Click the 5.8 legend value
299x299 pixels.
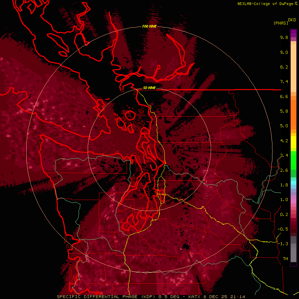click(284, 111)
